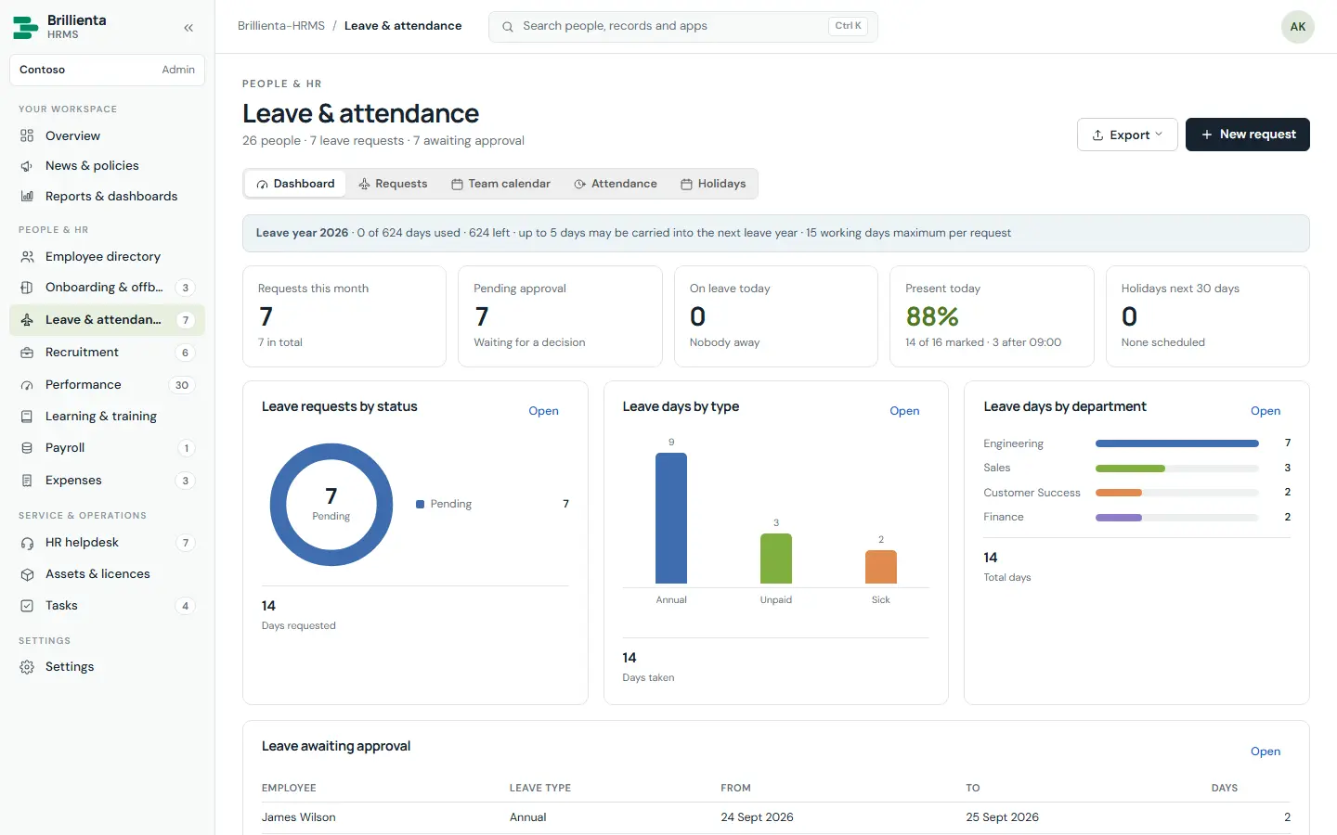Open the AK user avatar menu
This screenshot has height=835, width=1337.
click(x=1298, y=27)
